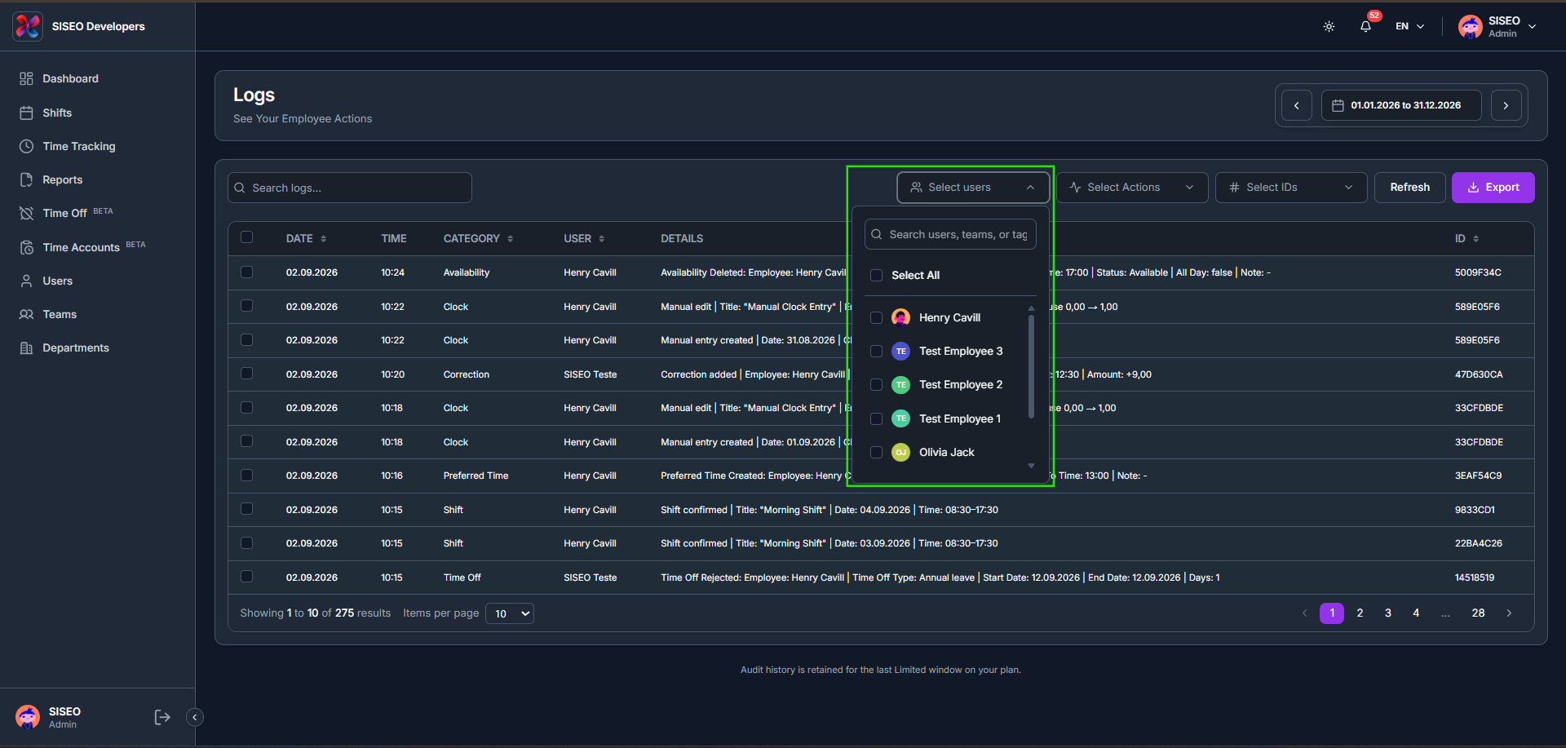Focus the Search logs input field
This screenshot has width=1566, height=748.
(x=350, y=188)
